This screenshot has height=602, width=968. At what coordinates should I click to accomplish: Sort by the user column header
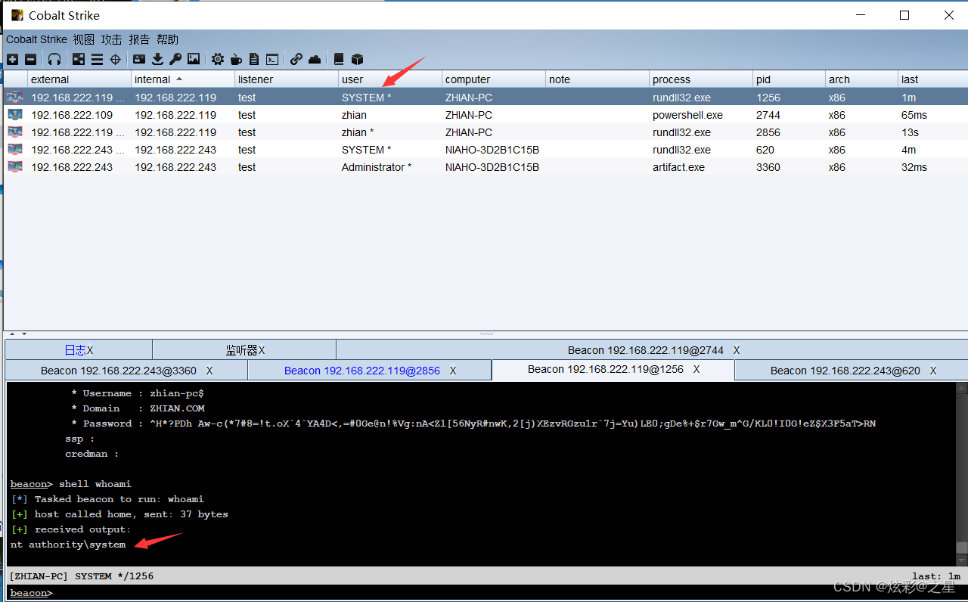pyautogui.click(x=389, y=79)
